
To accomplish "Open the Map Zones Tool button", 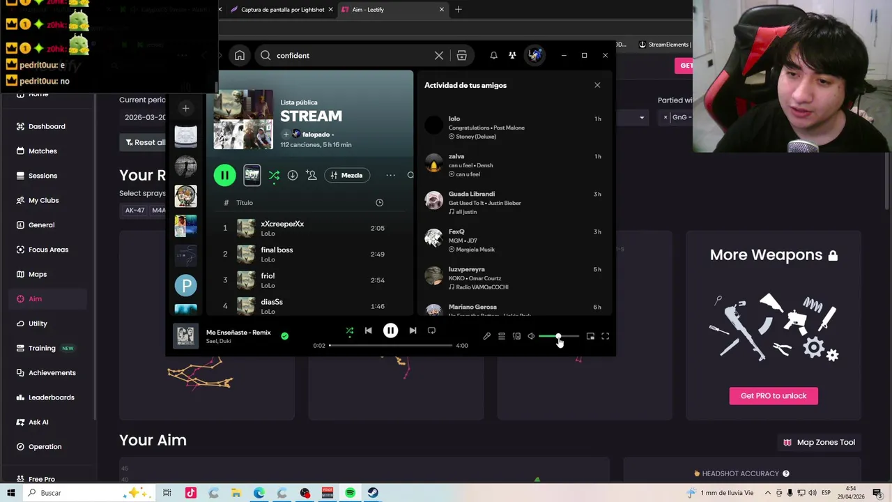I will tap(819, 442).
